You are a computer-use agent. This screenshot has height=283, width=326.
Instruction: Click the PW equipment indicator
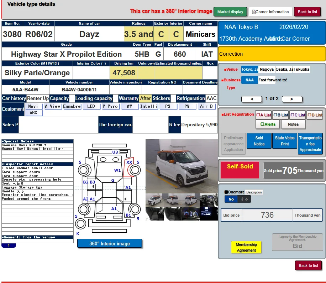coord(187,106)
